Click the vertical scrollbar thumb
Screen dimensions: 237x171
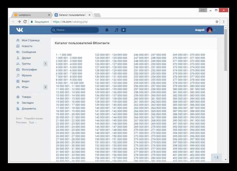226,50
